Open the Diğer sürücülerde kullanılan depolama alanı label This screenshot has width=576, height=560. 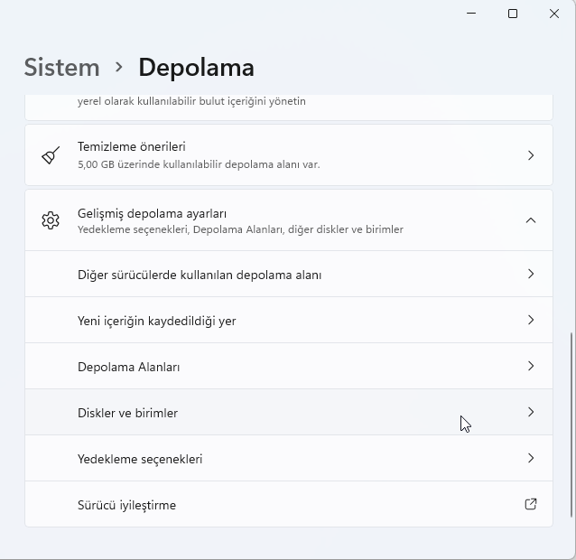[x=200, y=275]
